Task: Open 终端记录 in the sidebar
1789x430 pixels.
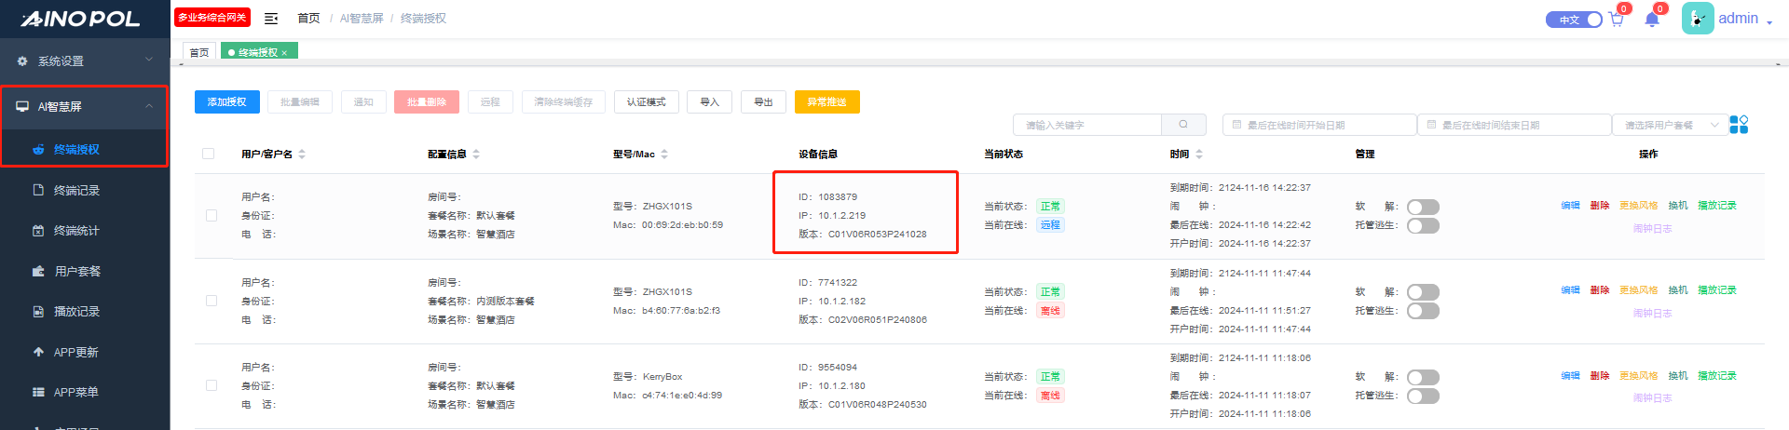Action: coord(76,190)
